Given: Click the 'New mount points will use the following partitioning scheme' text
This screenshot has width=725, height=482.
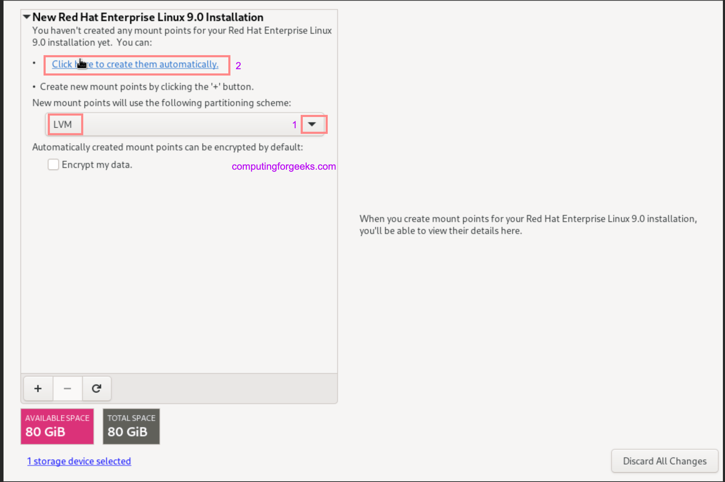Looking at the screenshot, I should click(x=162, y=103).
